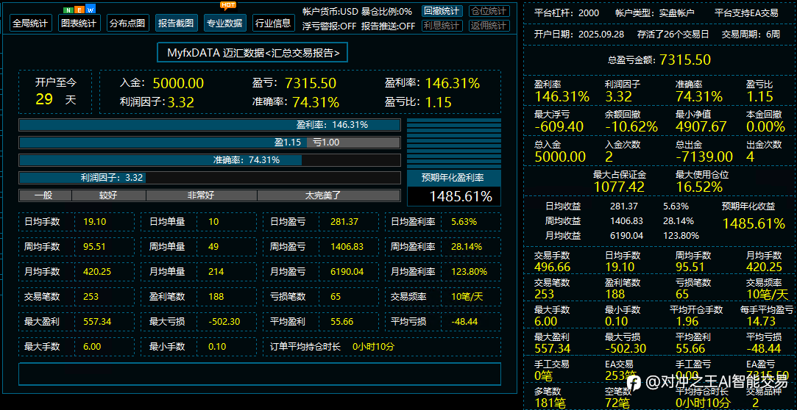This screenshot has width=797, height=410.
Task: Click 余额回撤 -10.62% value
Action: [x=631, y=127]
